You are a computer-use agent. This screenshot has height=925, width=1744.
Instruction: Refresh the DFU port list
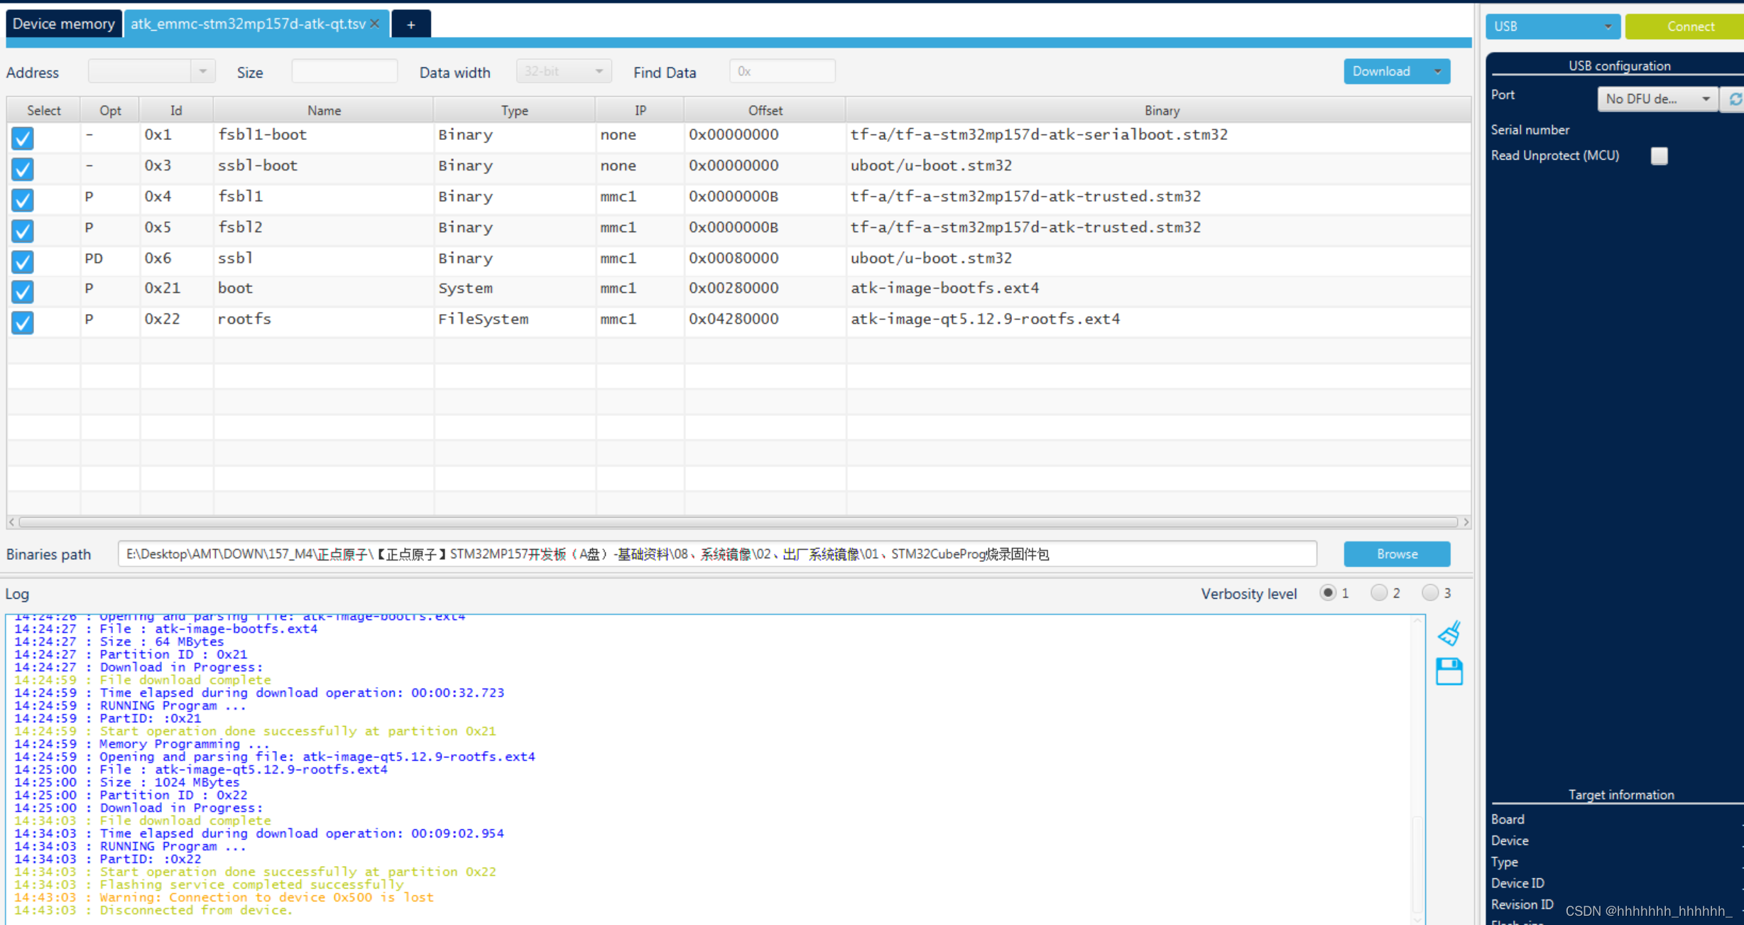pos(1734,99)
